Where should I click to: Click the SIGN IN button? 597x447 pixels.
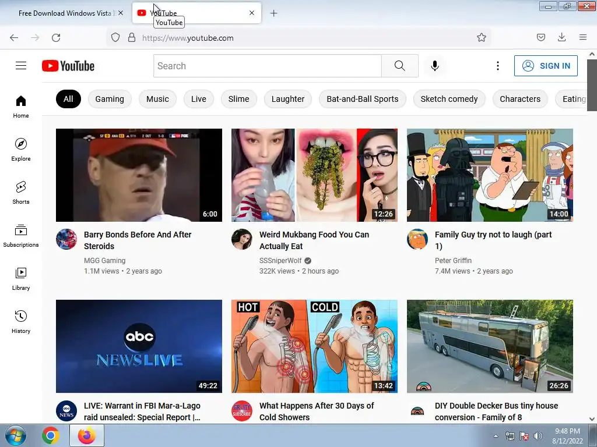click(x=546, y=66)
